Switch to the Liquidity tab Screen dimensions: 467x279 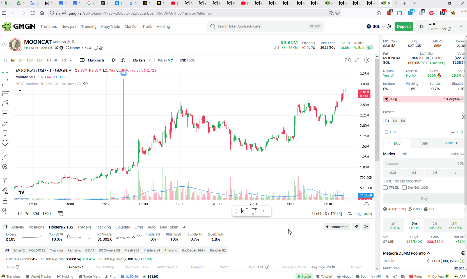coord(123,227)
